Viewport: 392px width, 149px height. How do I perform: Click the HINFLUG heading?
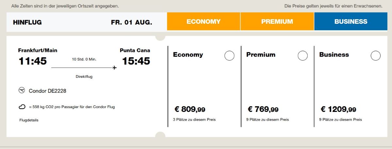tap(27, 22)
